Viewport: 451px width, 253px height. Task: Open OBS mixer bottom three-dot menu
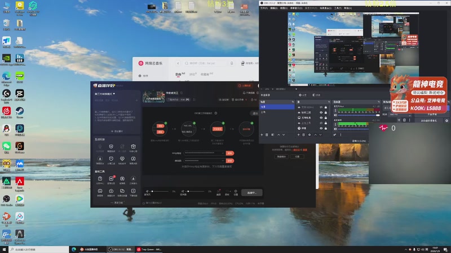coord(341,135)
